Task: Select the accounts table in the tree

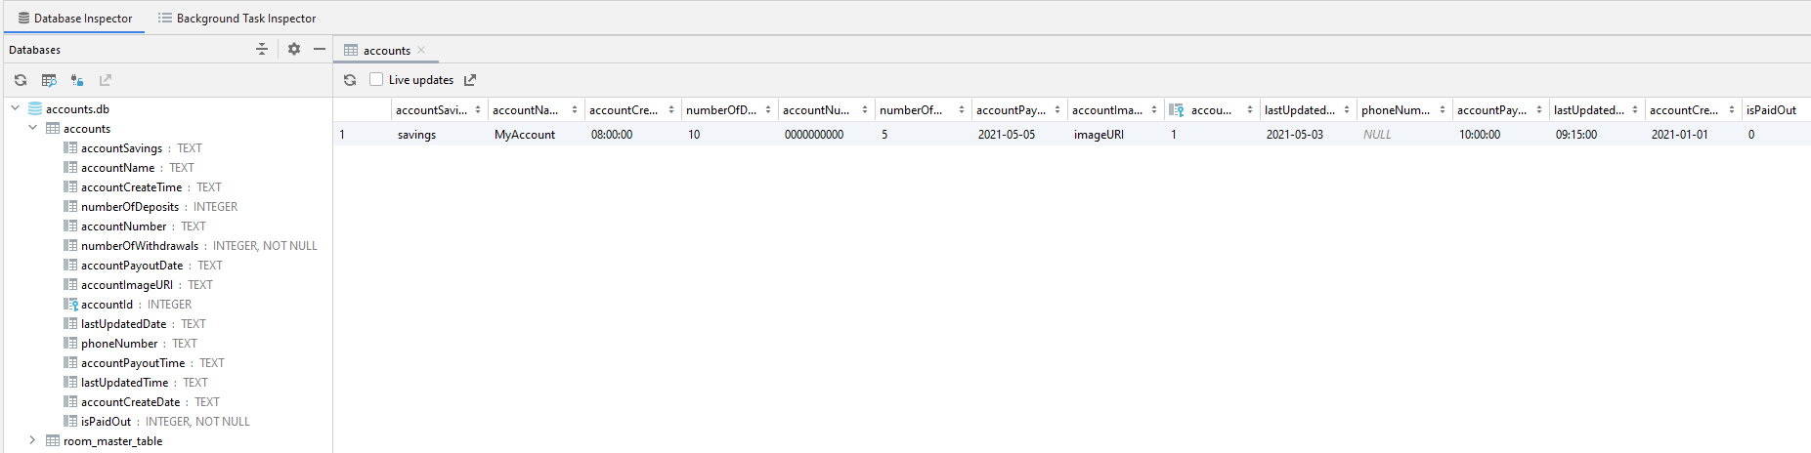Action: (x=87, y=129)
